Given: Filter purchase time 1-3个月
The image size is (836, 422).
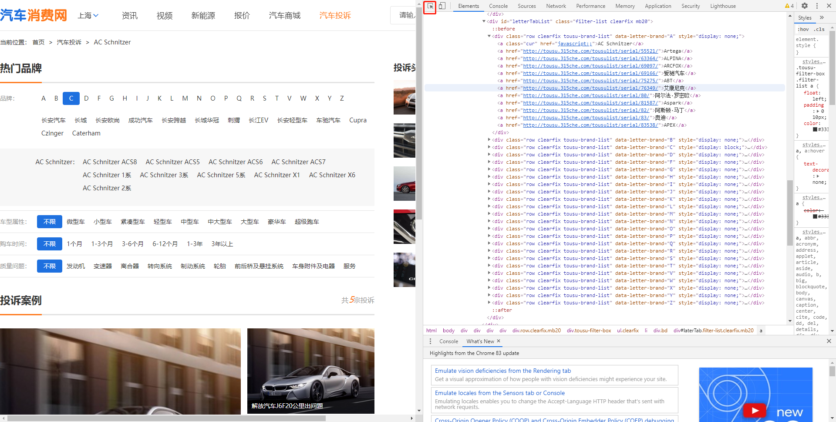Looking at the screenshot, I should [102, 244].
